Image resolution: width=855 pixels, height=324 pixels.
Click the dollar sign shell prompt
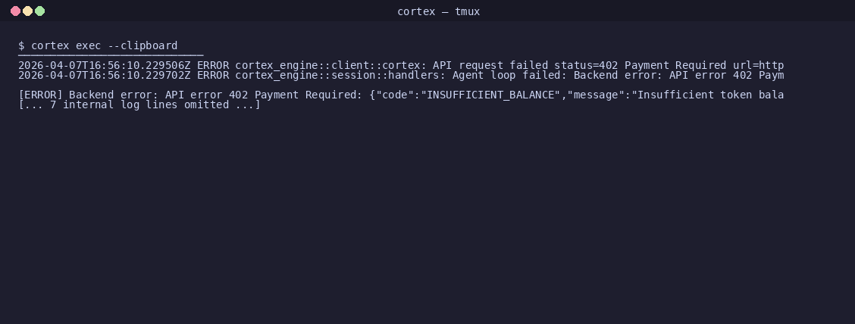[x=21, y=45]
